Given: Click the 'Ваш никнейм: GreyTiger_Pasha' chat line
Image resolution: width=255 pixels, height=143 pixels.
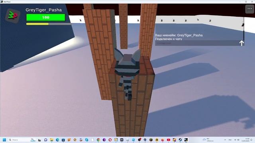Looking at the screenshot, I should tap(179, 35).
